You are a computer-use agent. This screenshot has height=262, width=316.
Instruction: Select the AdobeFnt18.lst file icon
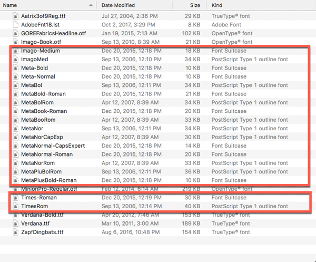pyautogui.click(x=15, y=25)
